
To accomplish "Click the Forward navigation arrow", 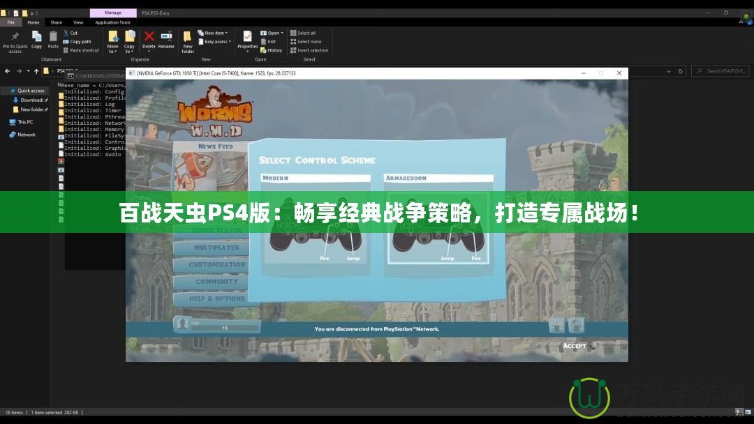I will [x=19, y=71].
